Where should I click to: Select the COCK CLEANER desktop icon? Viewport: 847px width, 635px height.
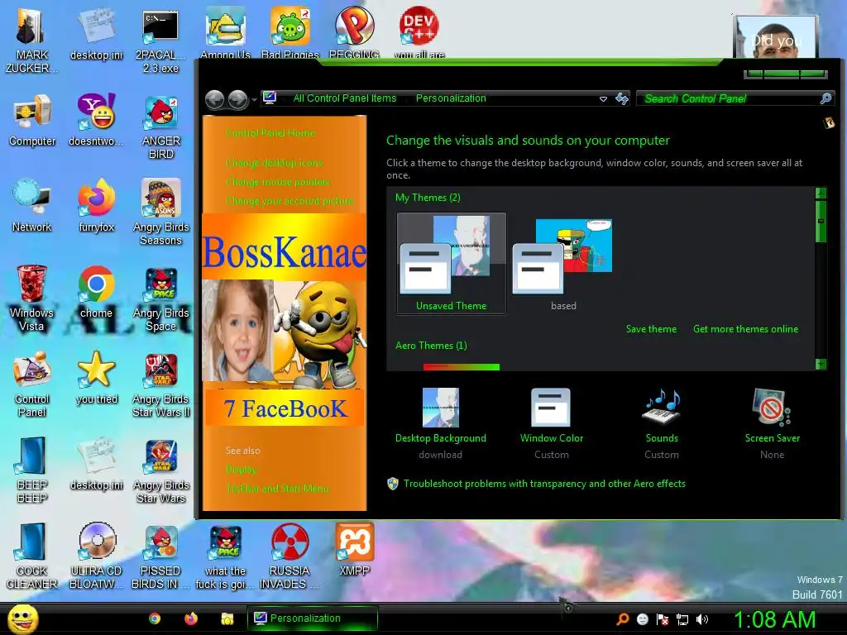32,556
